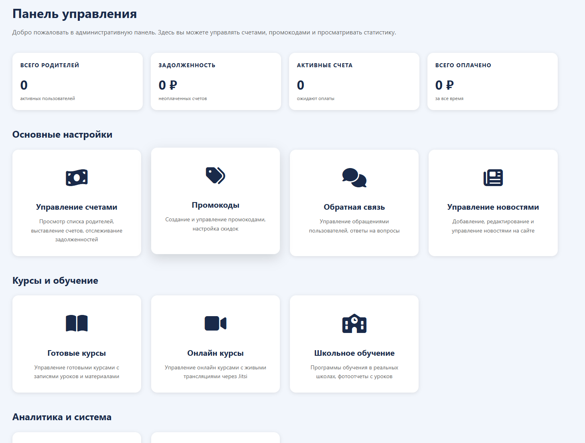The width and height of the screenshot is (585, 443).
Task: Click the 0 value under Активные счета
Action: pos(301,85)
